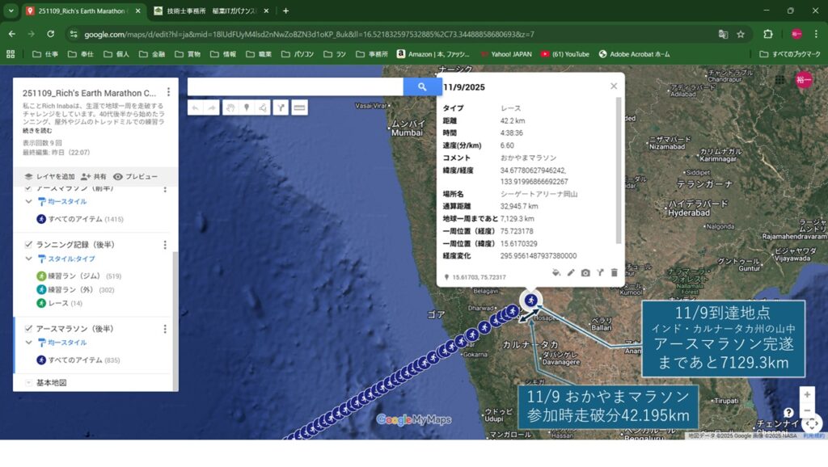Select the measure distance ruler tool
The image size is (828, 467).
(299, 107)
